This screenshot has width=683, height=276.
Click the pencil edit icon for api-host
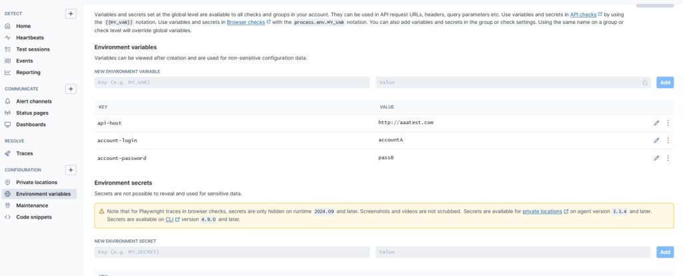[656, 123]
